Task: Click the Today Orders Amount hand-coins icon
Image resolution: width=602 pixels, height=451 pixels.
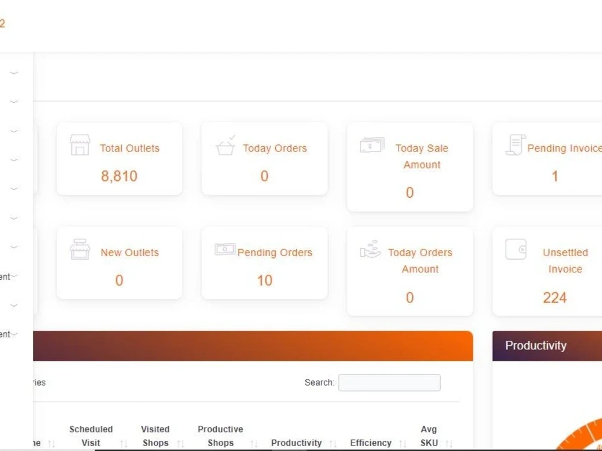Action: click(370, 250)
